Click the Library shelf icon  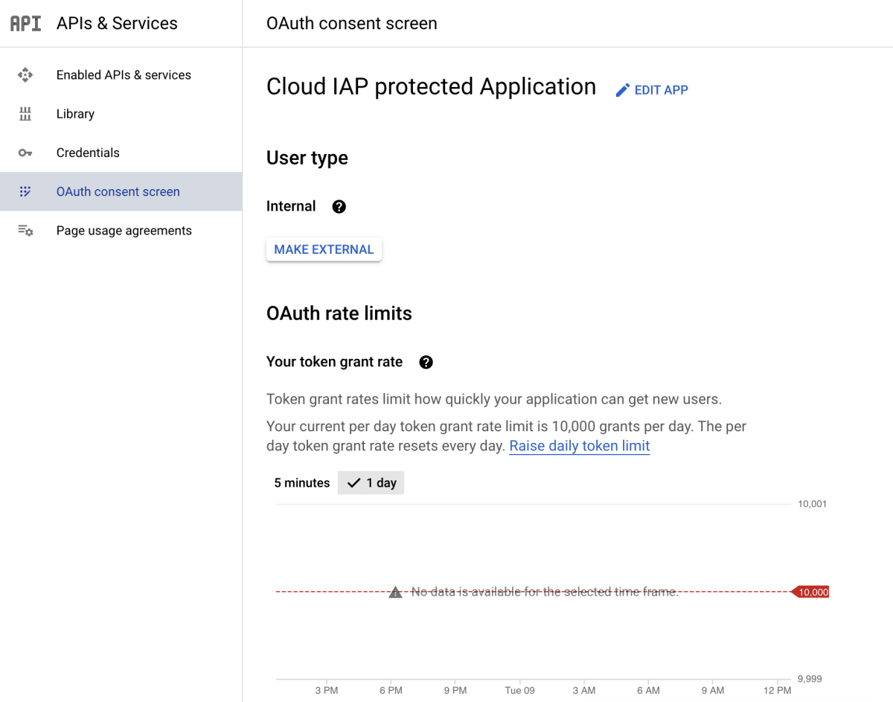point(25,114)
